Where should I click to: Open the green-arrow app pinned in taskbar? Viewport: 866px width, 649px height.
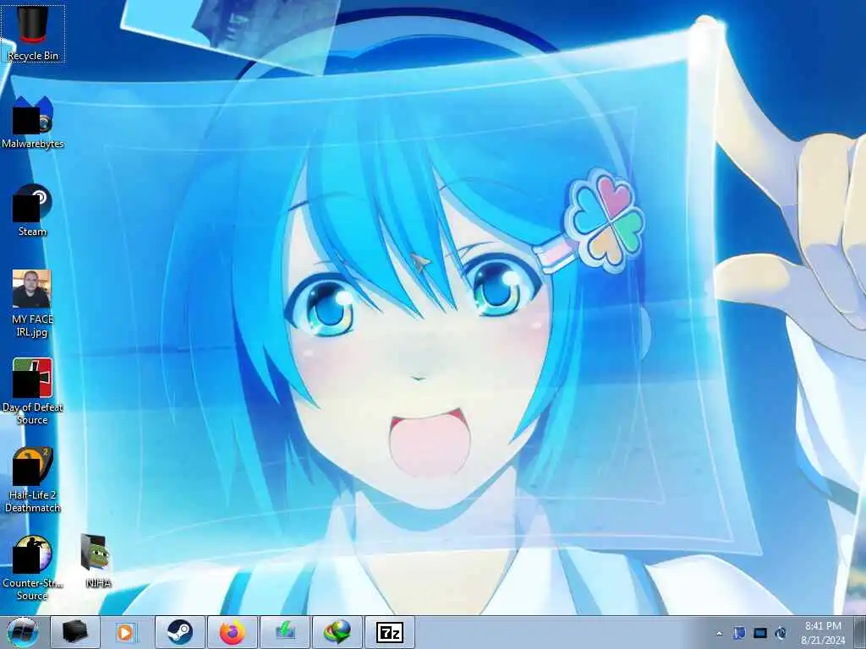[285, 632]
